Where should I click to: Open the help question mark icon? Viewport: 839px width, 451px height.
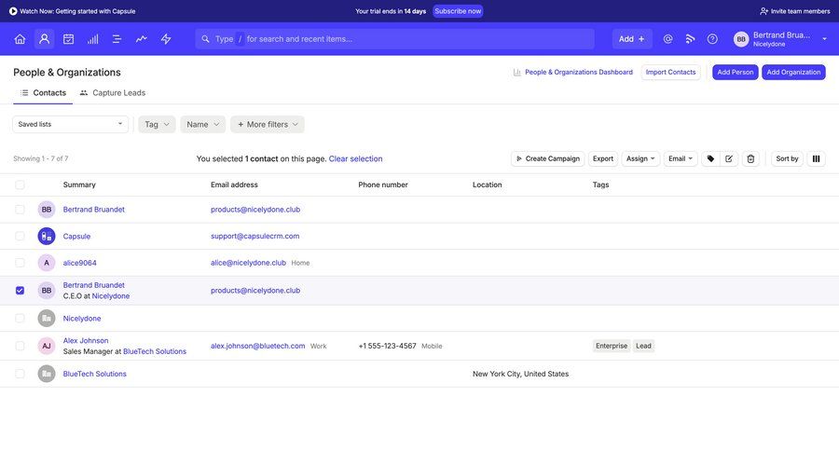tap(712, 39)
